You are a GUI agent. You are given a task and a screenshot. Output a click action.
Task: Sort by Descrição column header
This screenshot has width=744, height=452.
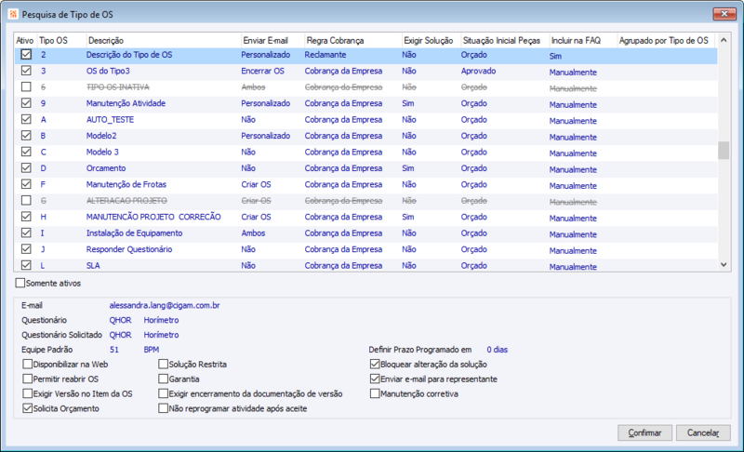point(106,40)
